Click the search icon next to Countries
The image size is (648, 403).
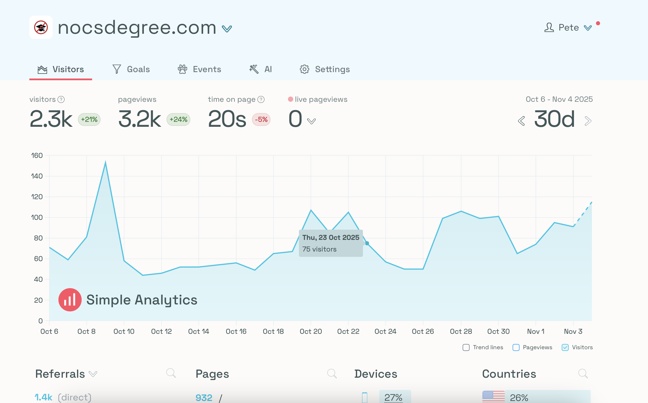(x=583, y=373)
